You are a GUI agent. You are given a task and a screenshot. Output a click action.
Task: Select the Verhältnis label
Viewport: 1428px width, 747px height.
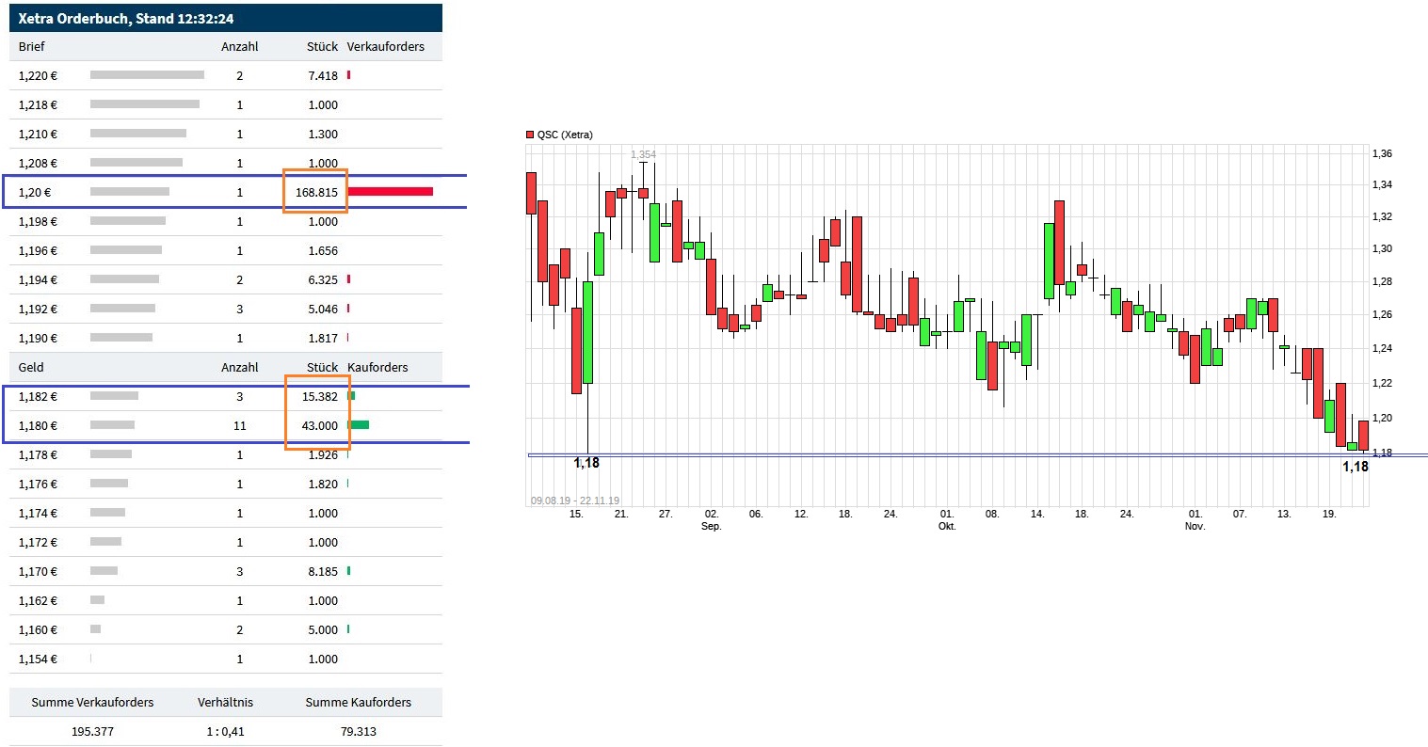pyautogui.click(x=225, y=702)
